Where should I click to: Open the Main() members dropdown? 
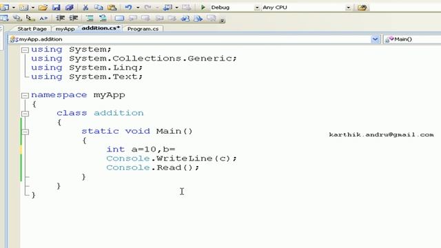coord(412,39)
